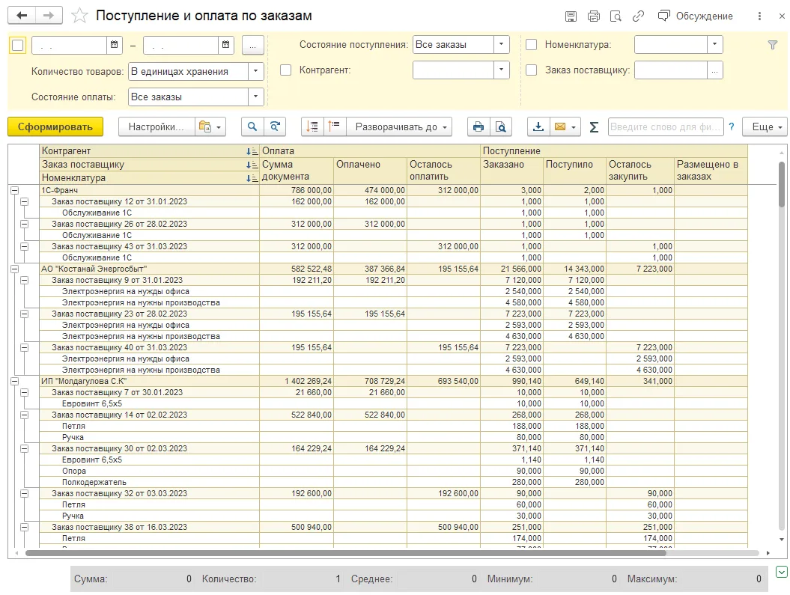Copy link to report via chain icon

click(638, 16)
